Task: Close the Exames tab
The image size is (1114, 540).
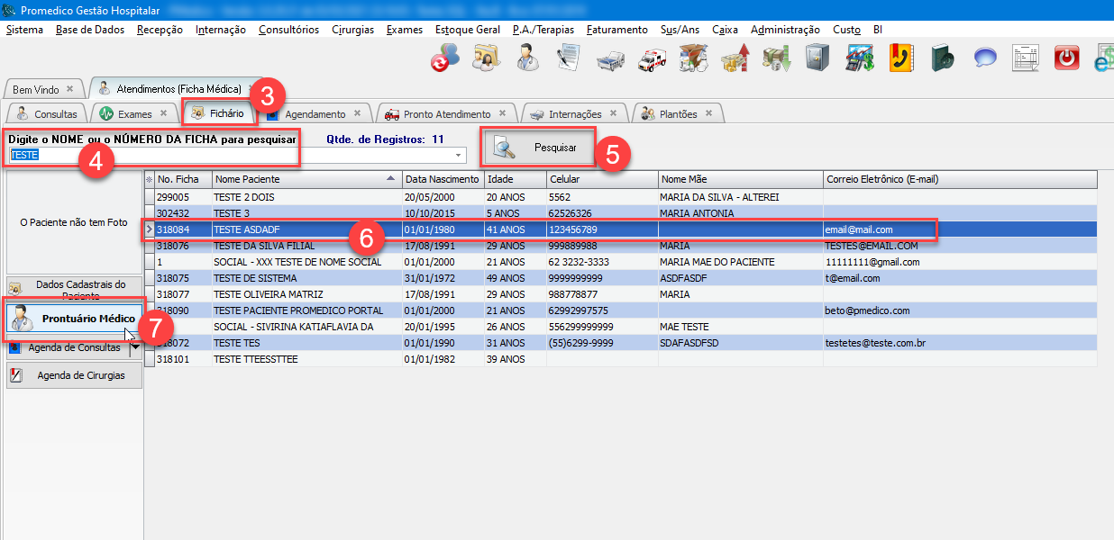Action: 163,113
